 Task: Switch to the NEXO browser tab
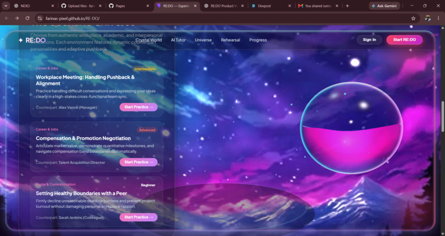tap(32, 6)
